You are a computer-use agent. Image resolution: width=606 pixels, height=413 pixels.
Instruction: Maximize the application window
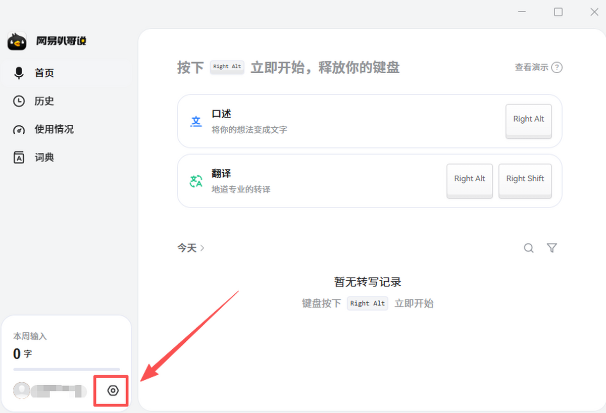[558, 12]
